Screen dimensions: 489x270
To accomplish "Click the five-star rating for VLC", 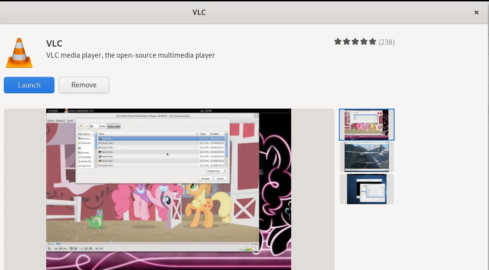I will 355,42.
